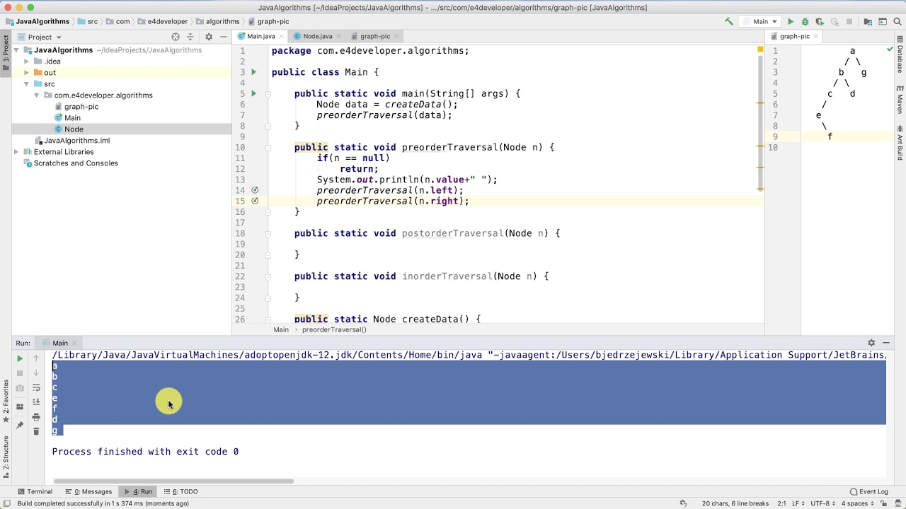The image size is (906, 509).
Task: Click Run with Coverage icon in toolbar
Action: pyautogui.click(x=820, y=22)
